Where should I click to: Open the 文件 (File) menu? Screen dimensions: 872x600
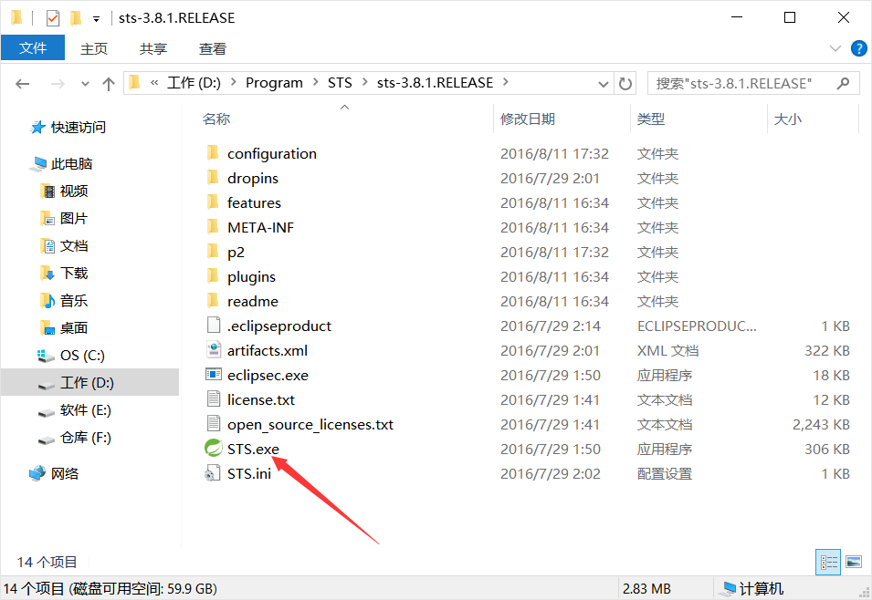coord(33,47)
